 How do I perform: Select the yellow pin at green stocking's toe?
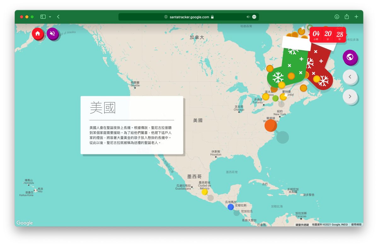(x=282, y=85)
